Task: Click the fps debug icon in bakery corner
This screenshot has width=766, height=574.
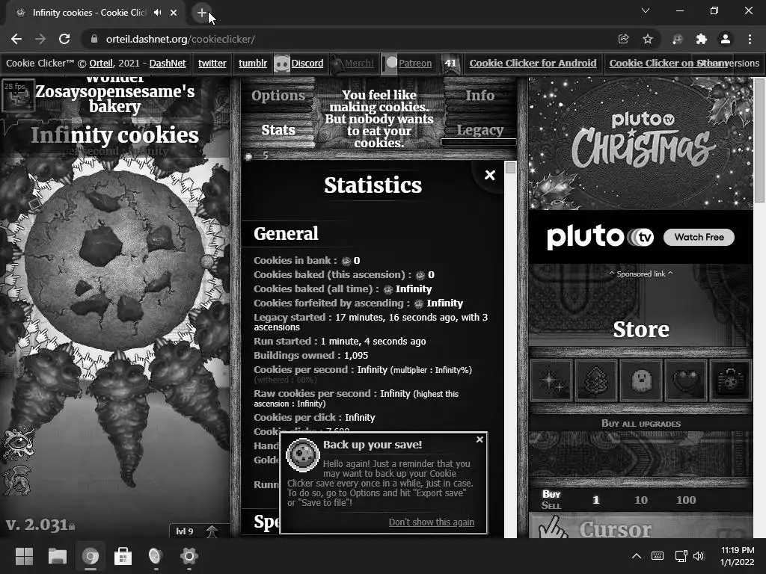Action: pyautogui.click(x=18, y=95)
